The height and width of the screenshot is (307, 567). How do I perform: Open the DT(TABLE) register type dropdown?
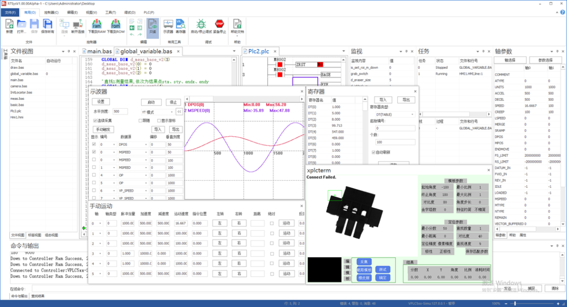(395, 115)
